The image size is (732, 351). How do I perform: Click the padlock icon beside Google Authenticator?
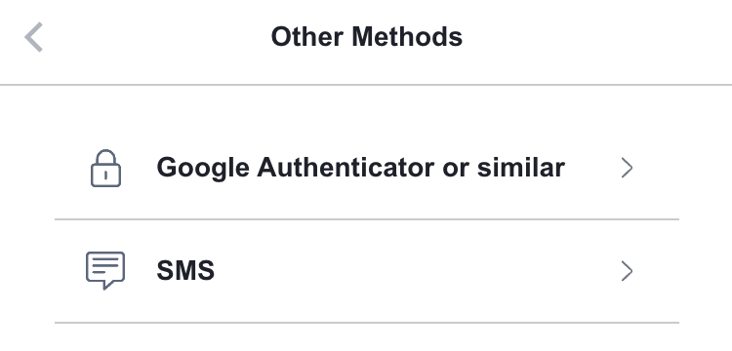105,169
